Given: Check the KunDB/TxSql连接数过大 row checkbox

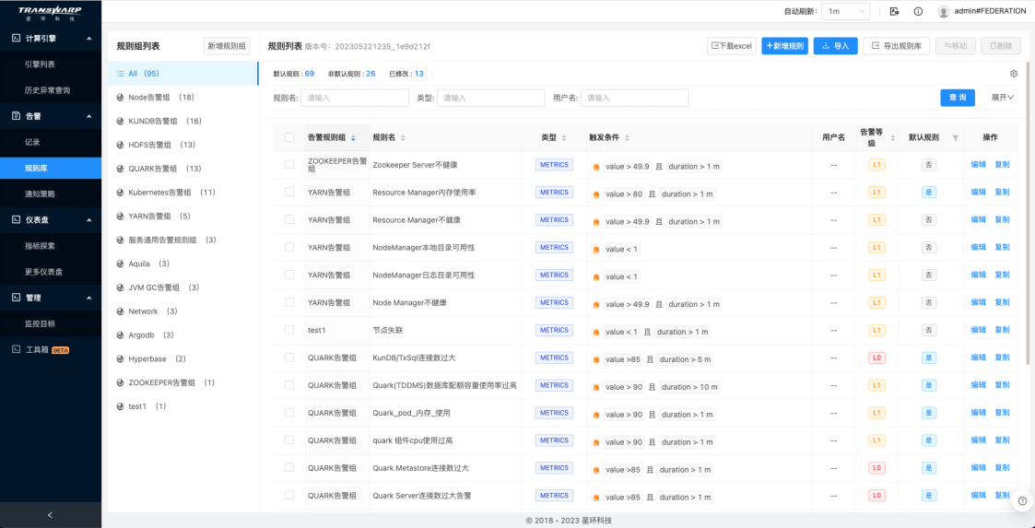Looking at the screenshot, I should 289,357.
